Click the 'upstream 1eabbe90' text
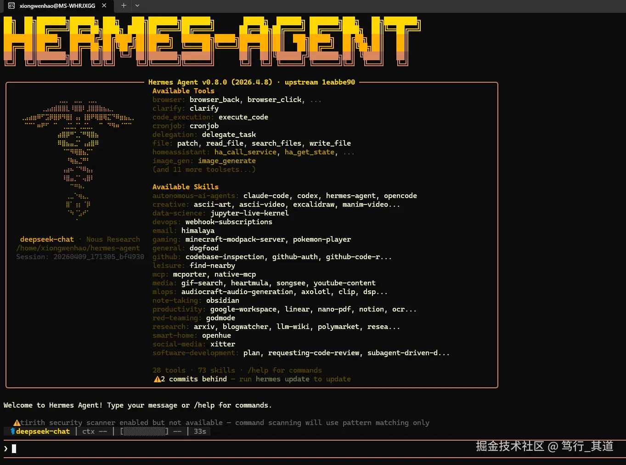 (320, 82)
